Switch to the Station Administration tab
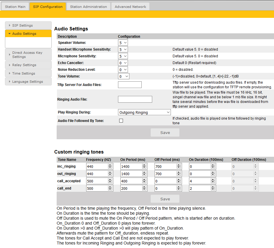The width and height of the screenshot is (274, 248). pyautogui.click(x=88, y=7)
